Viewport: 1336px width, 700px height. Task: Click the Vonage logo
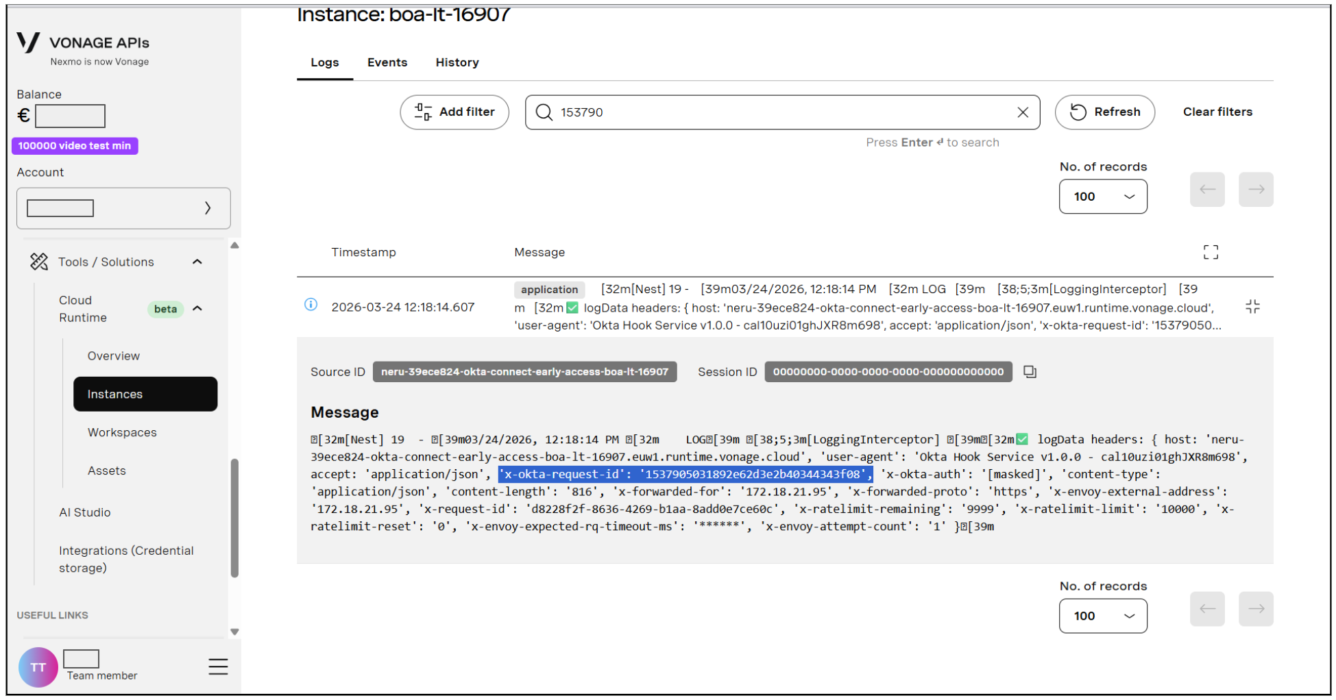point(28,42)
